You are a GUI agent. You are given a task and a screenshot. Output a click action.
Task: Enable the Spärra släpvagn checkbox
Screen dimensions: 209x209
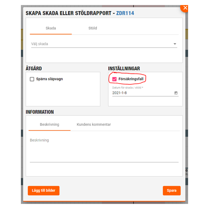click(32, 79)
